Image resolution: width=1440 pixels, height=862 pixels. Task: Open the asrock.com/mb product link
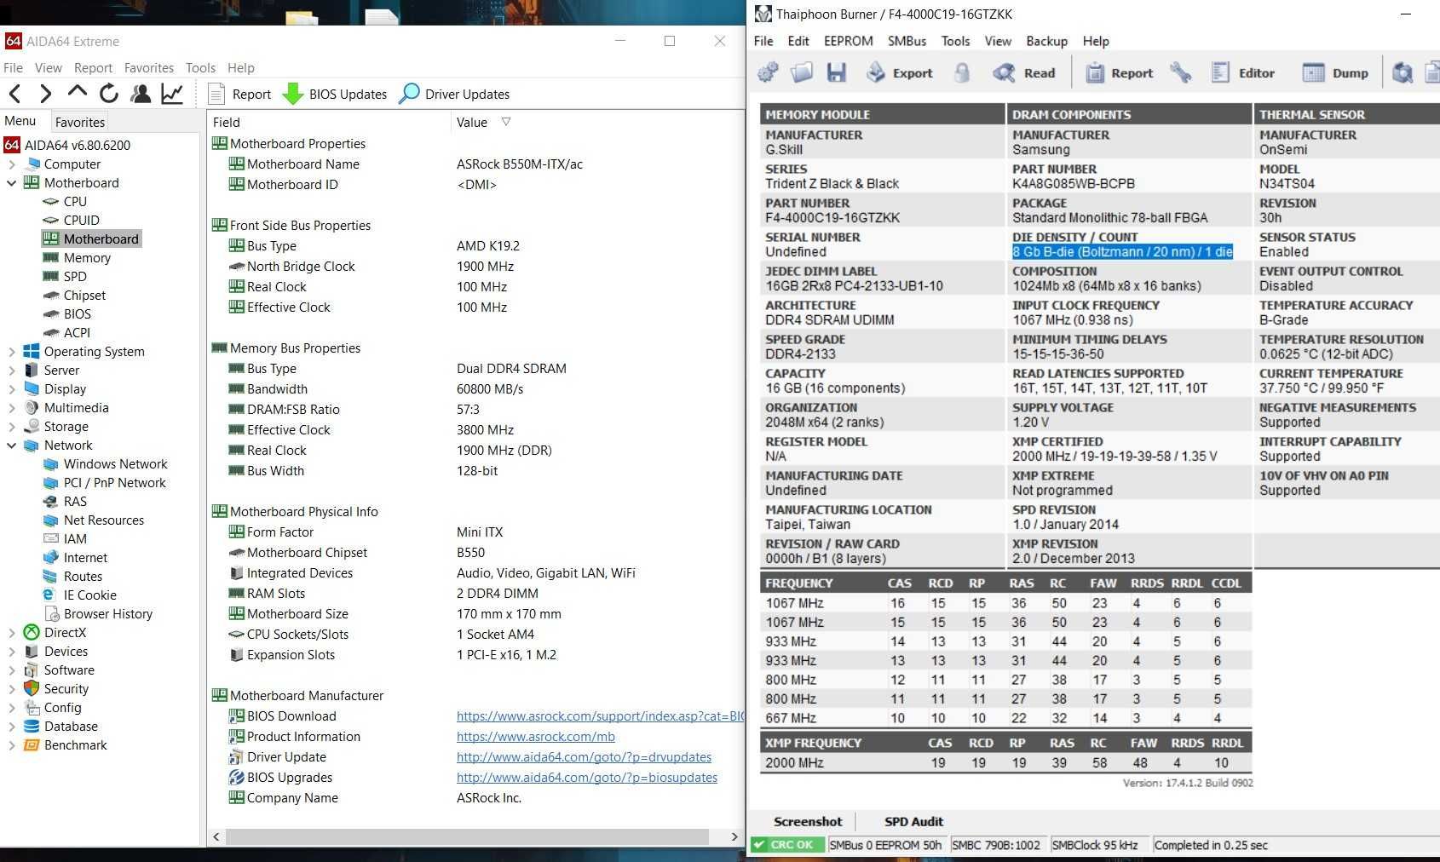coord(535,736)
